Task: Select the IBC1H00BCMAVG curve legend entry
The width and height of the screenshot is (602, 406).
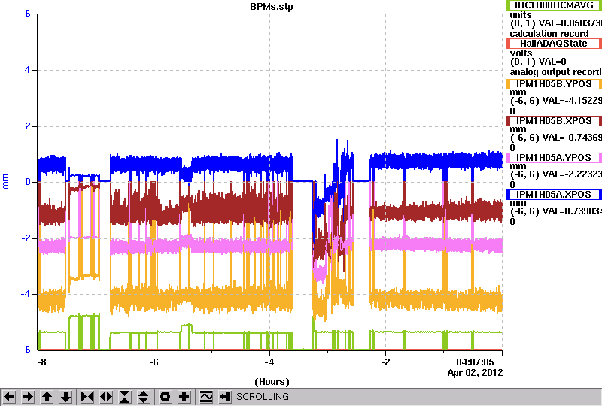Action: pos(554,5)
